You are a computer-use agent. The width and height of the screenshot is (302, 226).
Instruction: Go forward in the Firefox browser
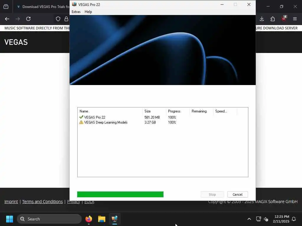[17, 19]
